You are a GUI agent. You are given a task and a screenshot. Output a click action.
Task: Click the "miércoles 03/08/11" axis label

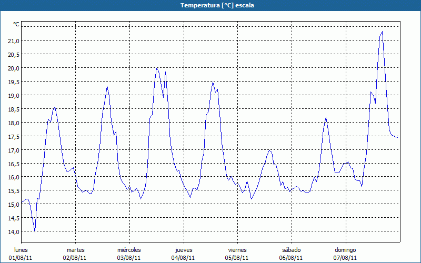(x=129, y=254)
